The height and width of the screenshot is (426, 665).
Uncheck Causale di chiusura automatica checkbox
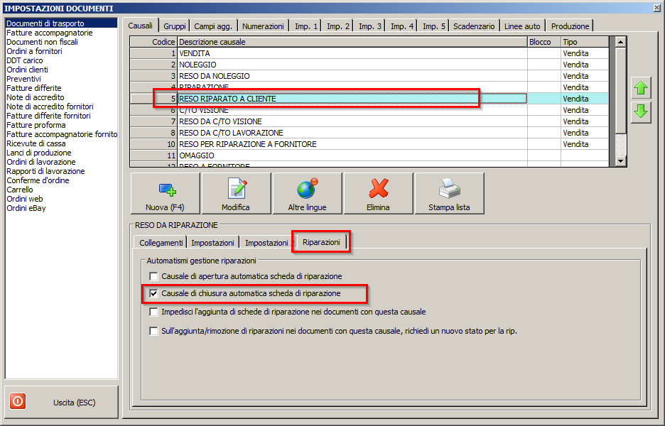coord(153,293)
